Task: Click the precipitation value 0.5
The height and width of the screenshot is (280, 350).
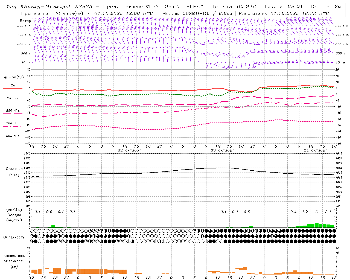Action: point(247,212)
